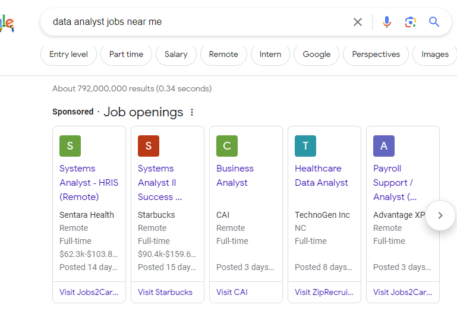The width and height of the screenshot is (457, 327).
Task: Click Advantage XP company name
Action: (399, 215)
